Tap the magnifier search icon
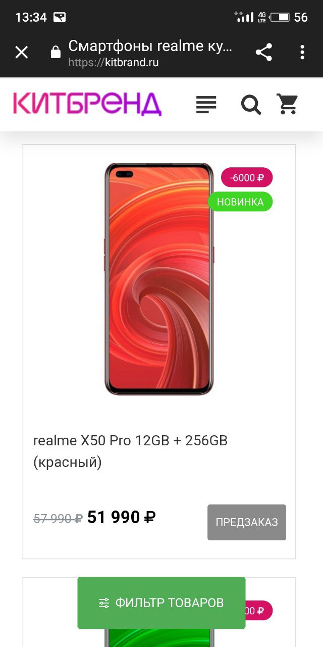The width and height of the screenshot is (323, 647). tap(251, 105)
